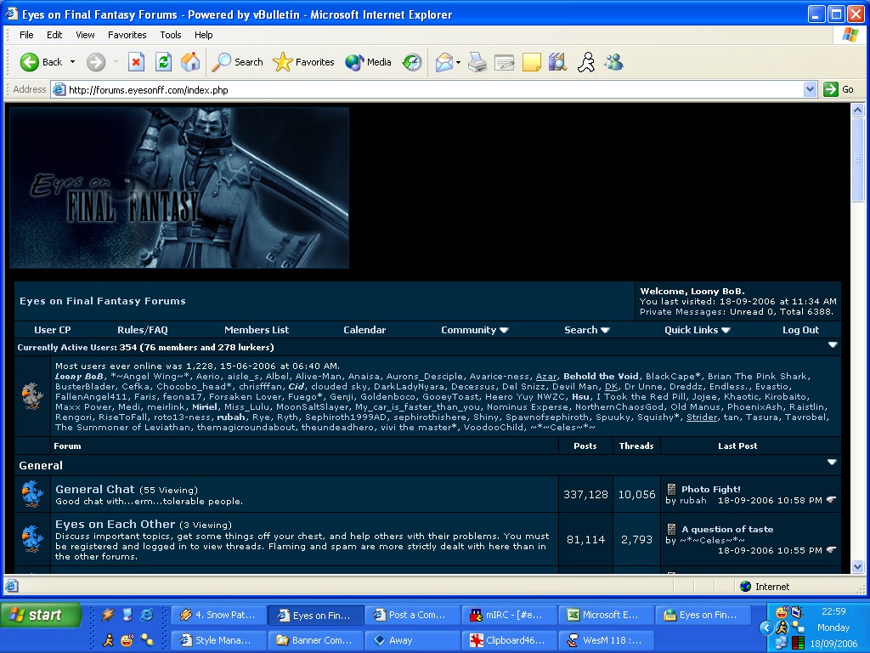Viewport: 870px width, 653px height.
Task: Open the Currently Active Users link
Action: pyautogui.click(x=67, y=347)
